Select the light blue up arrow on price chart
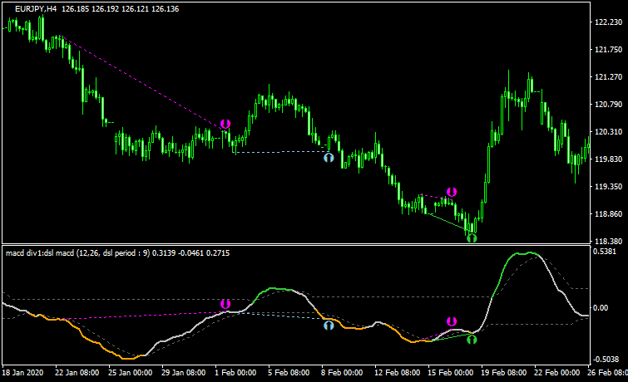 coord(329,155)
